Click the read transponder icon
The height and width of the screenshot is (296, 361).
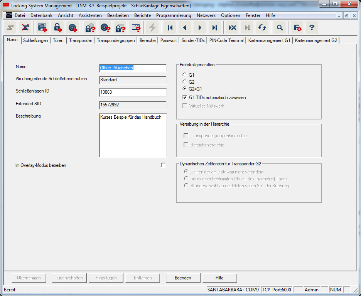tap(105, 28)
